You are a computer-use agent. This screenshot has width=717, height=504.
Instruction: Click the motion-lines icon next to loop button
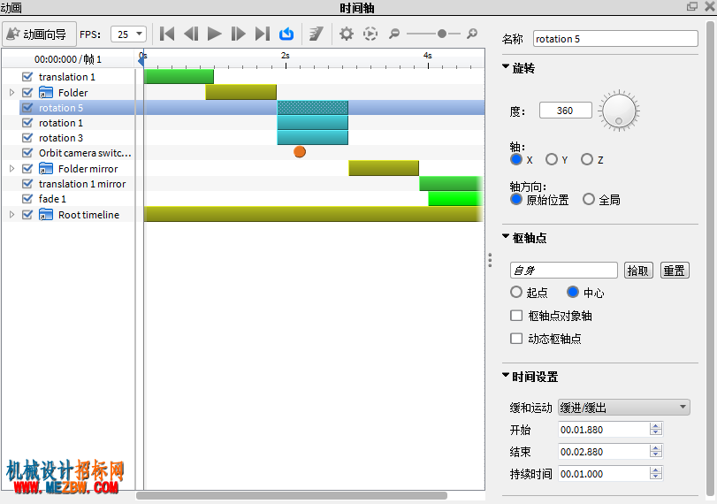316,34
